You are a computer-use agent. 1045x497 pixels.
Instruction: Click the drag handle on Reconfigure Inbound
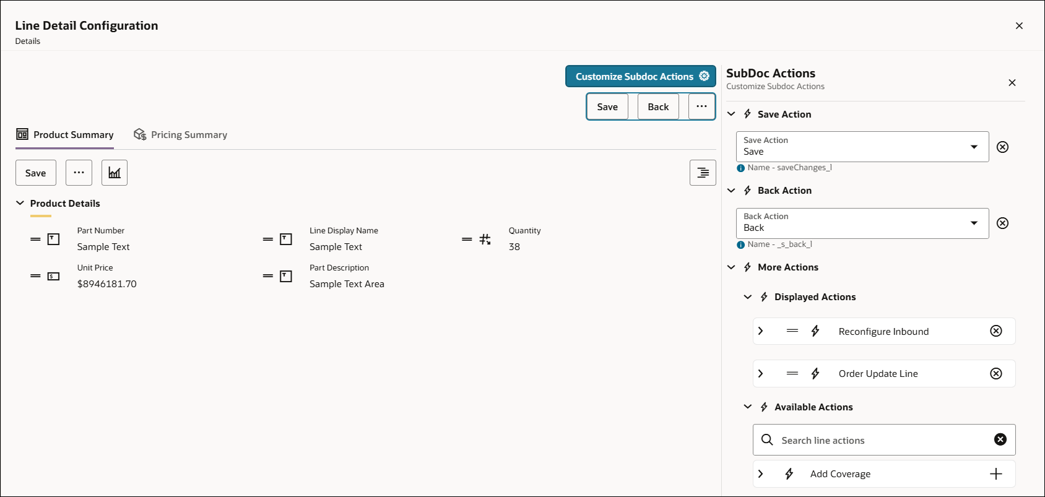[792, 331]
